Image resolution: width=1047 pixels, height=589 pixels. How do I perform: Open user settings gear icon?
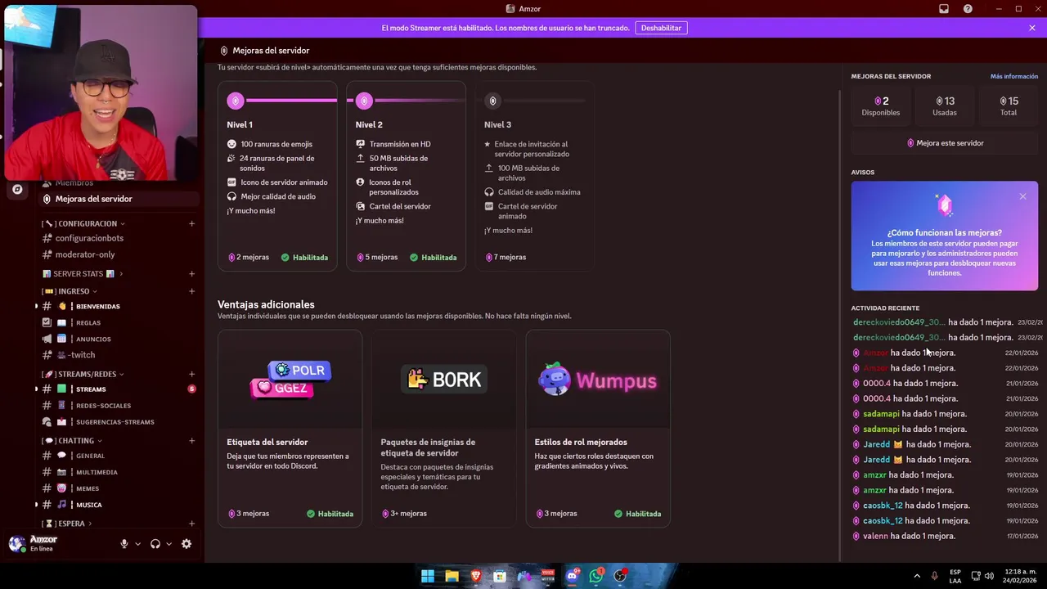click(186, 544)
